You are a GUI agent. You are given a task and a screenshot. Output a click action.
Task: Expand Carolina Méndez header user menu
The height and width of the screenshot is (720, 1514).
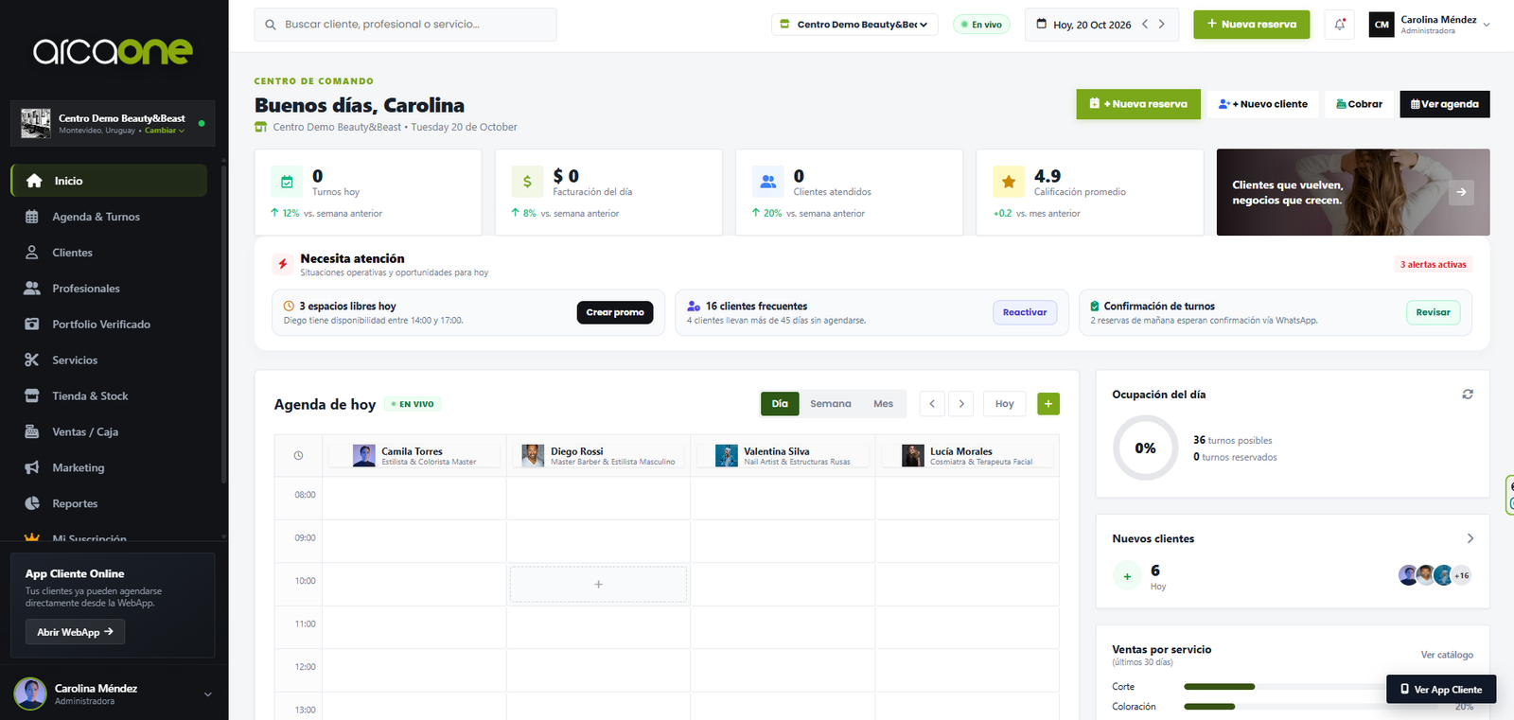[1487, 25]
